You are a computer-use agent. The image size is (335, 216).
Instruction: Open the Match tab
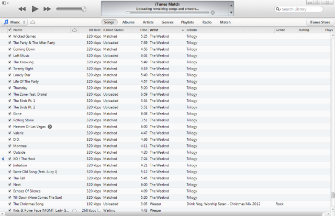[x=226, y=22]
